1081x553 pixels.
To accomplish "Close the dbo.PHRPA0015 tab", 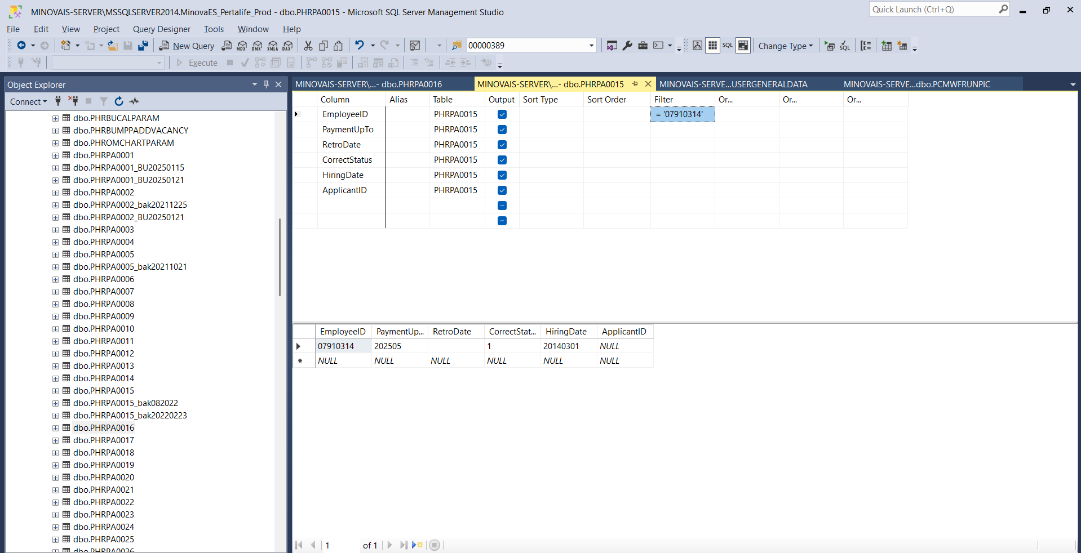I will click(648, 84).
